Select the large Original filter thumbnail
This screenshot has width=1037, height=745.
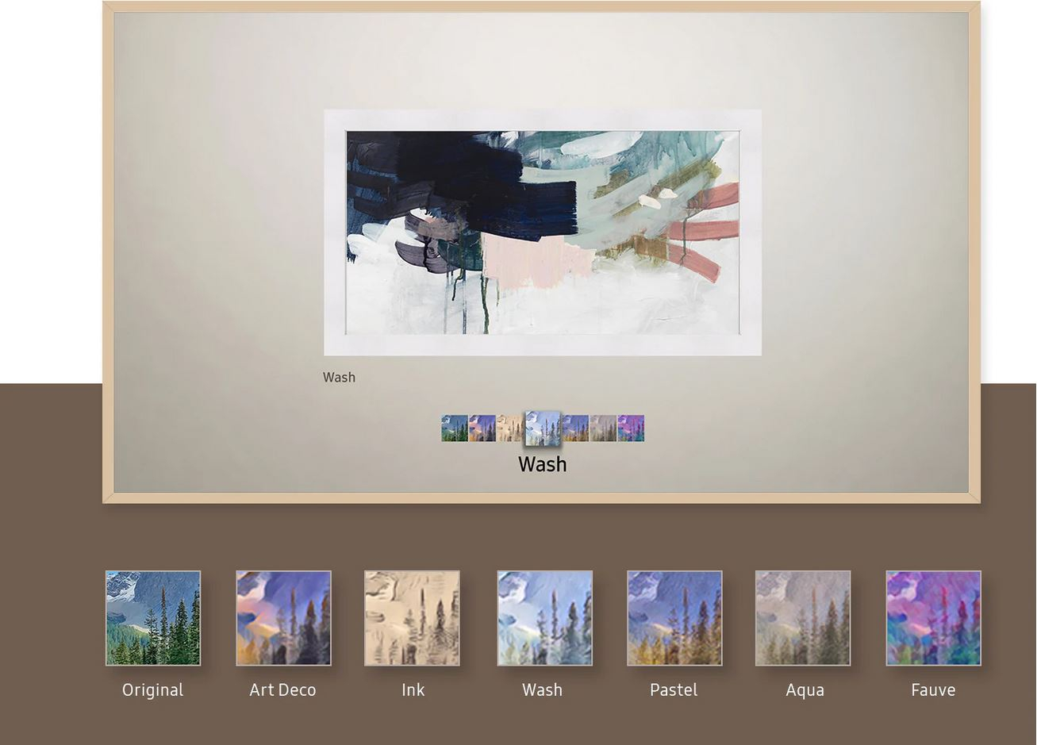coord(153,618)
